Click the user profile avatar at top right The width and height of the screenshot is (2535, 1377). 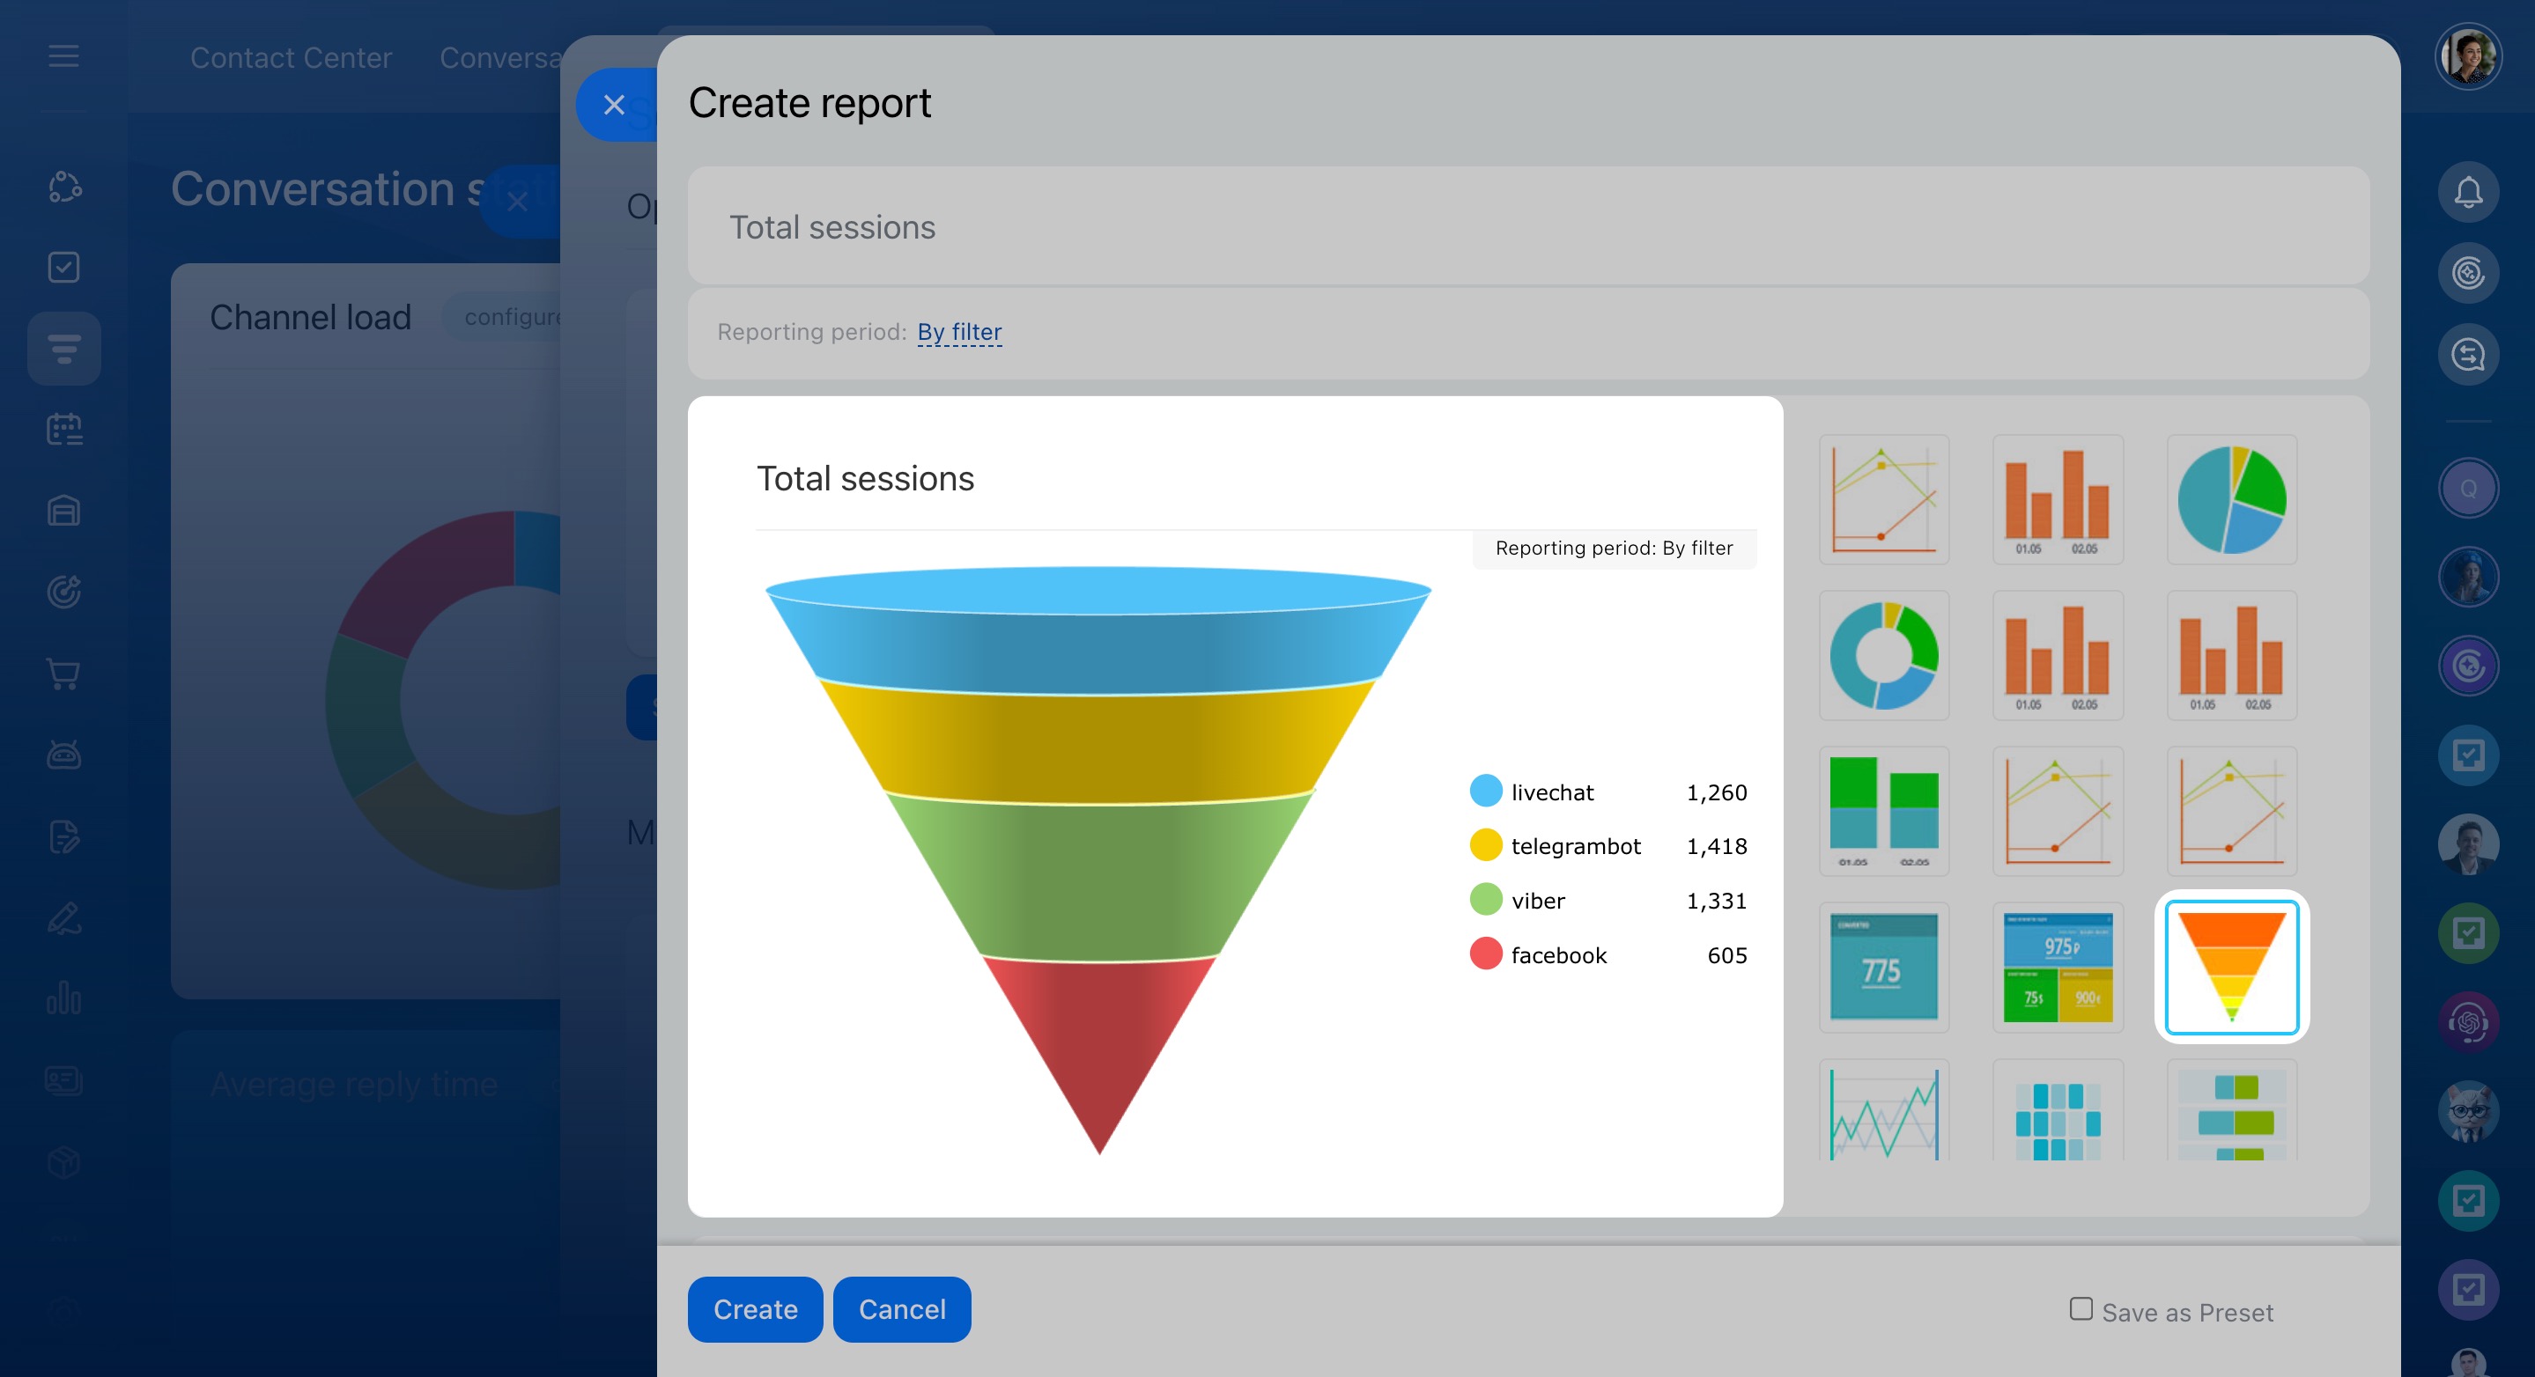pyautogui.click(x=2467, y=56)
